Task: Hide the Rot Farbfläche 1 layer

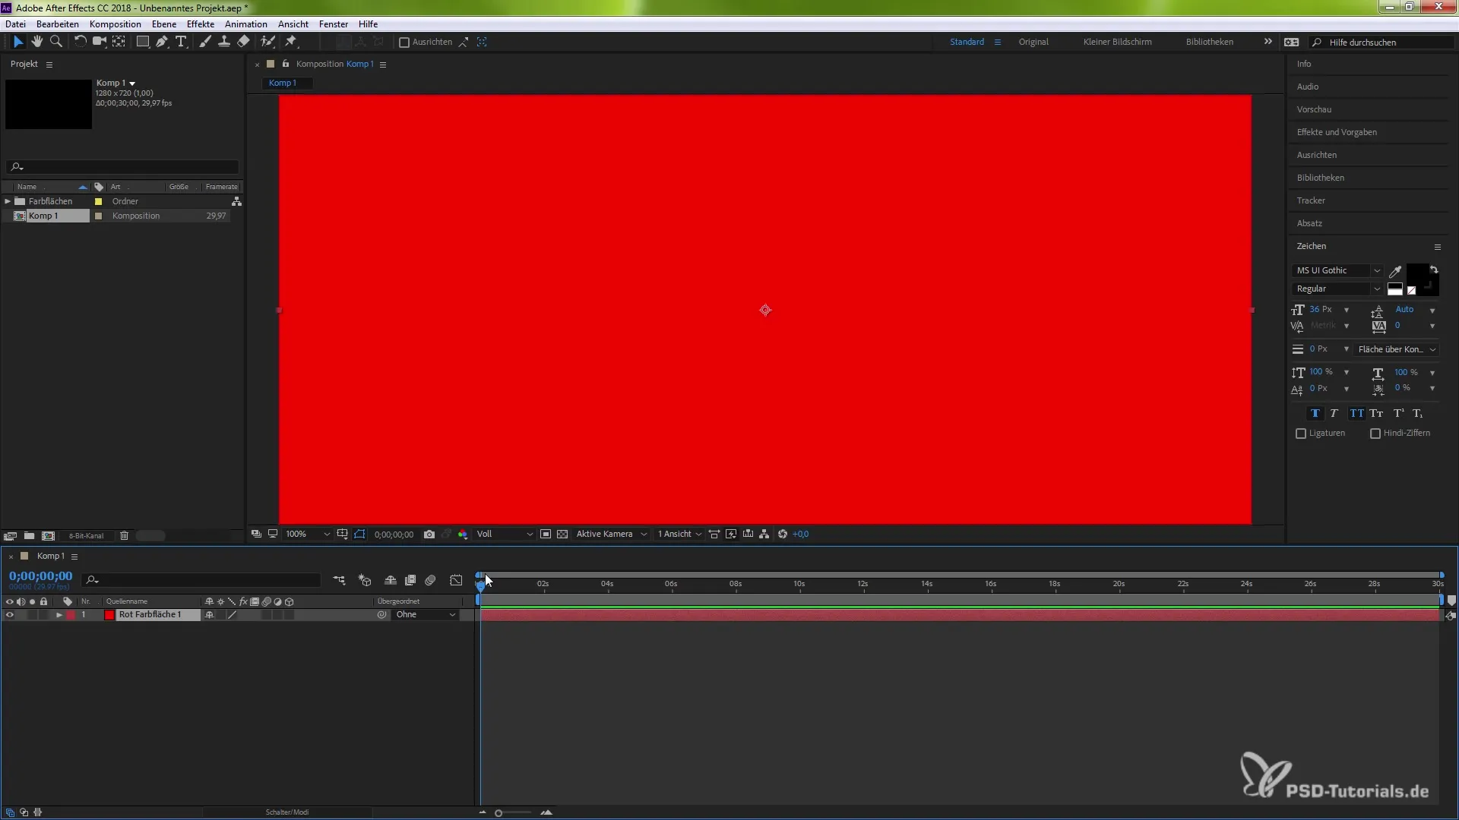Action: 9,615
